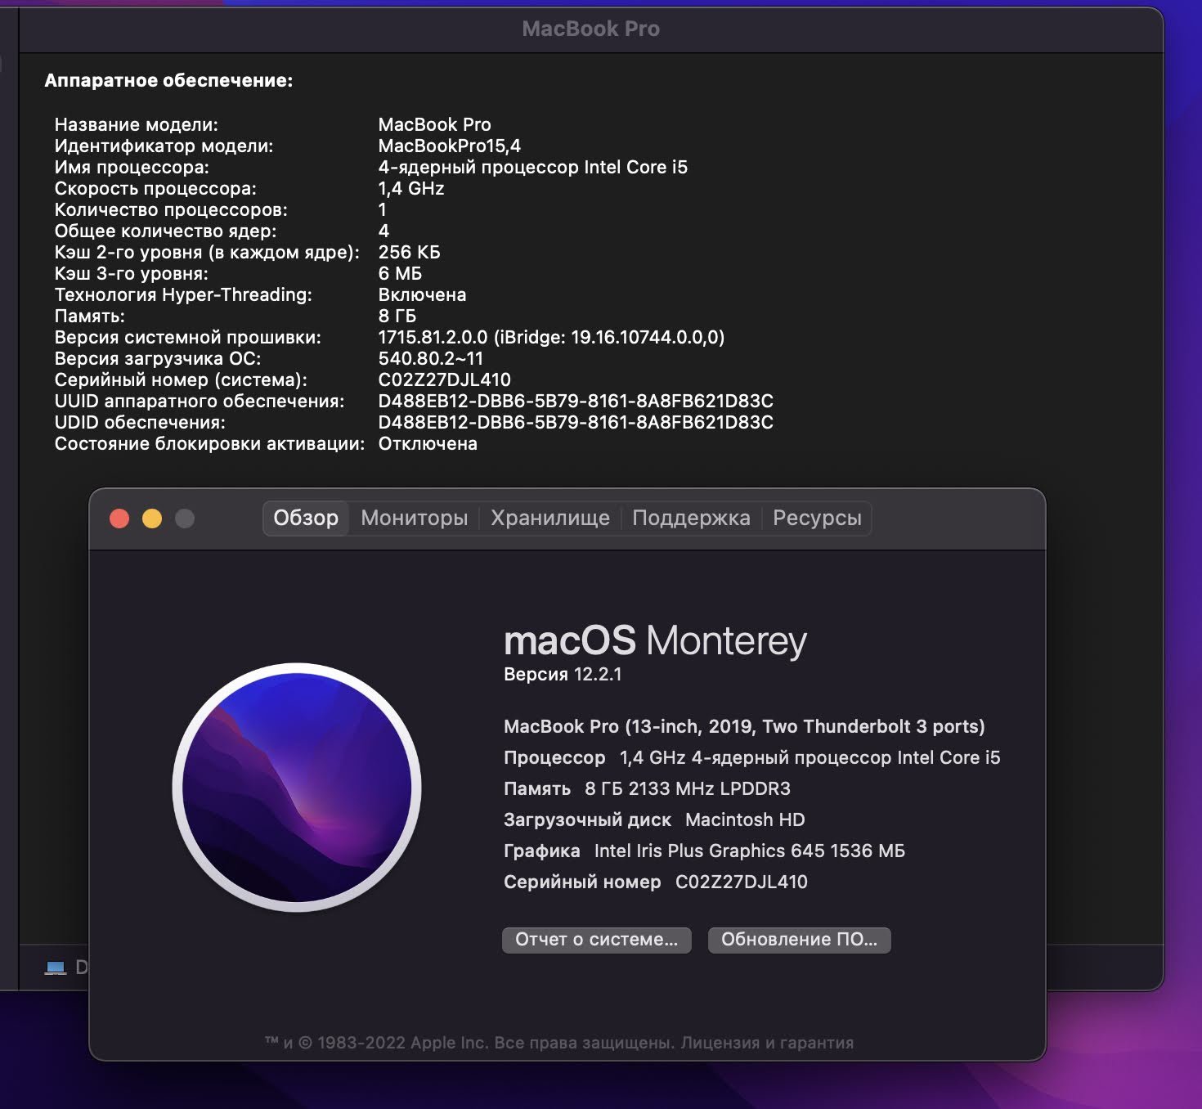
Task: Switch to the Обзор tab
Action: [306, 519]
